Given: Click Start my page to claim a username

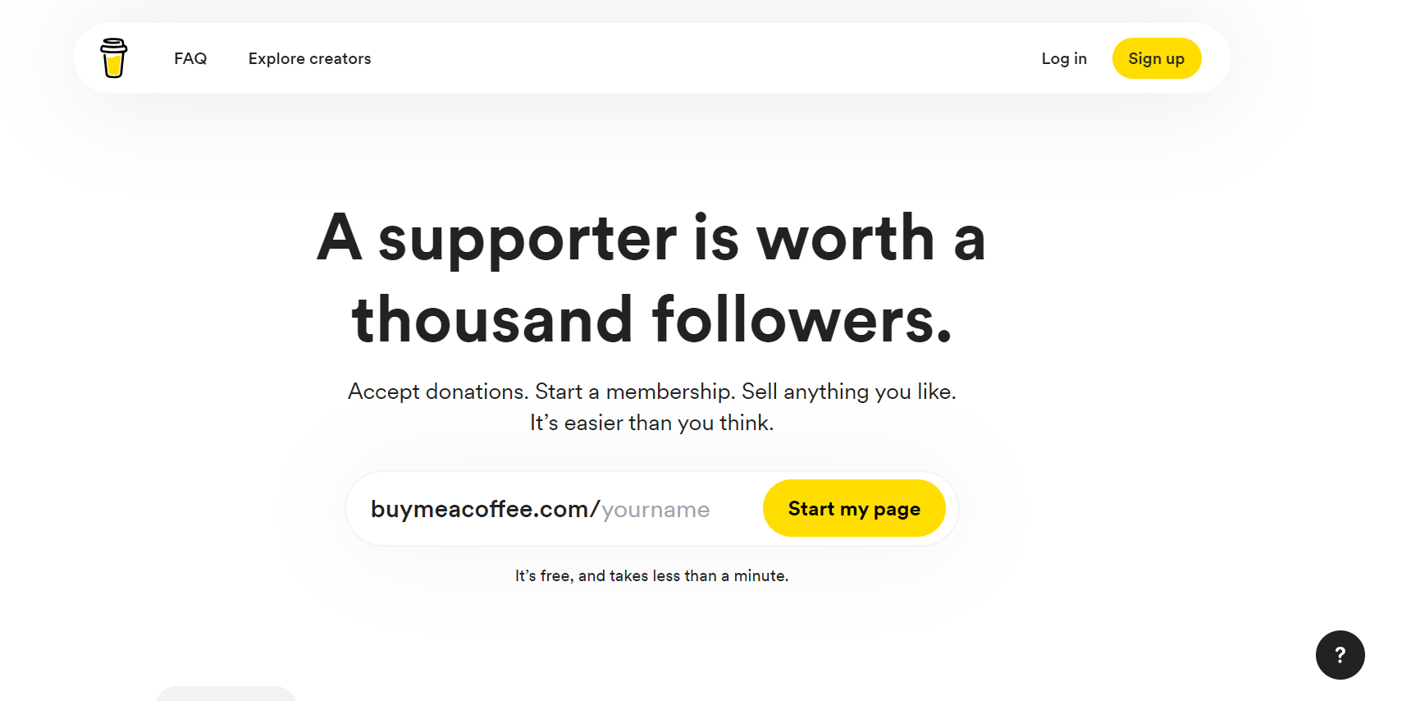Looking at the screenshot, I should pyautogui.click(x=853, y=508).
